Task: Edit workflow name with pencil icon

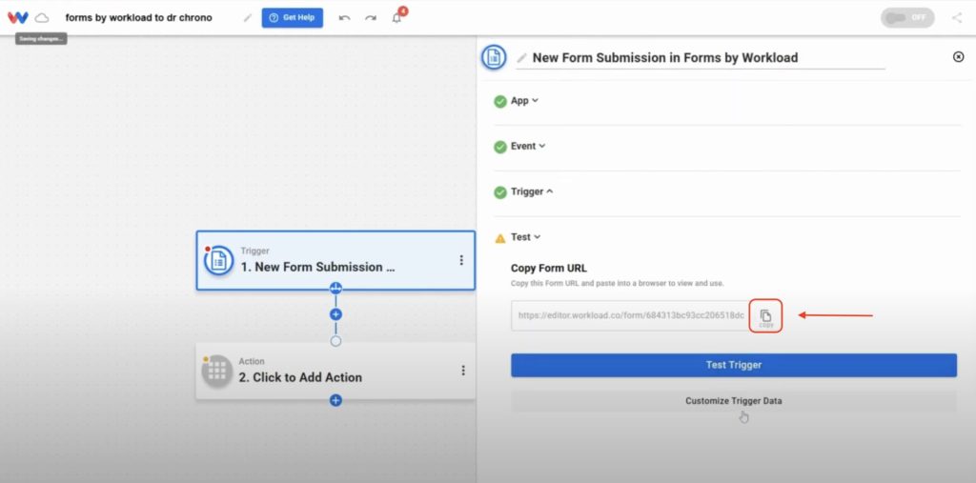Action: 248,17
